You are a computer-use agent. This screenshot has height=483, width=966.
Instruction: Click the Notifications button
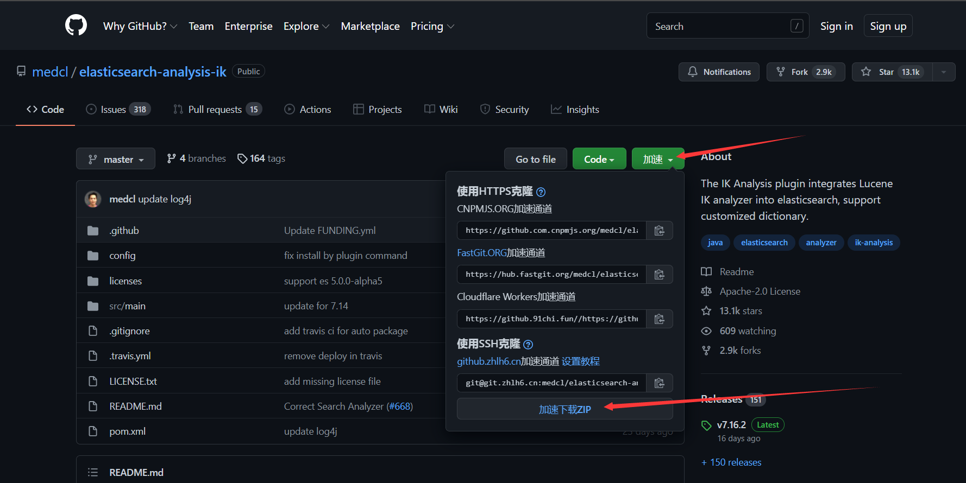719,72
